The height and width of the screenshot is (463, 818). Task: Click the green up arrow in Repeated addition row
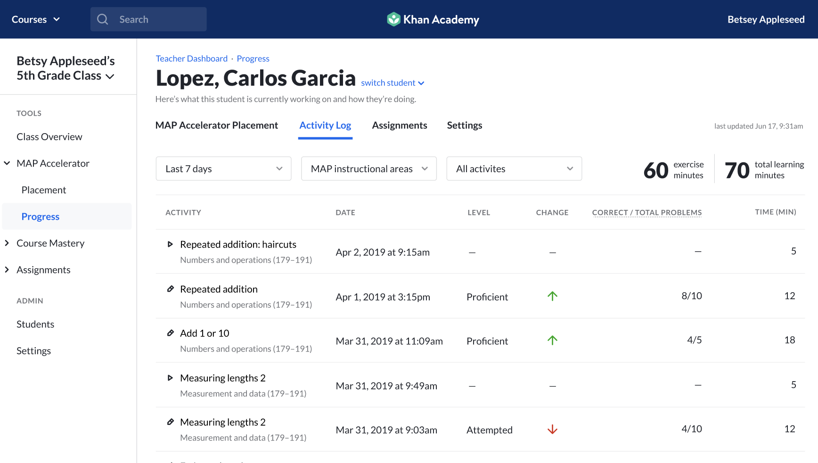click(x=553, y=296)
